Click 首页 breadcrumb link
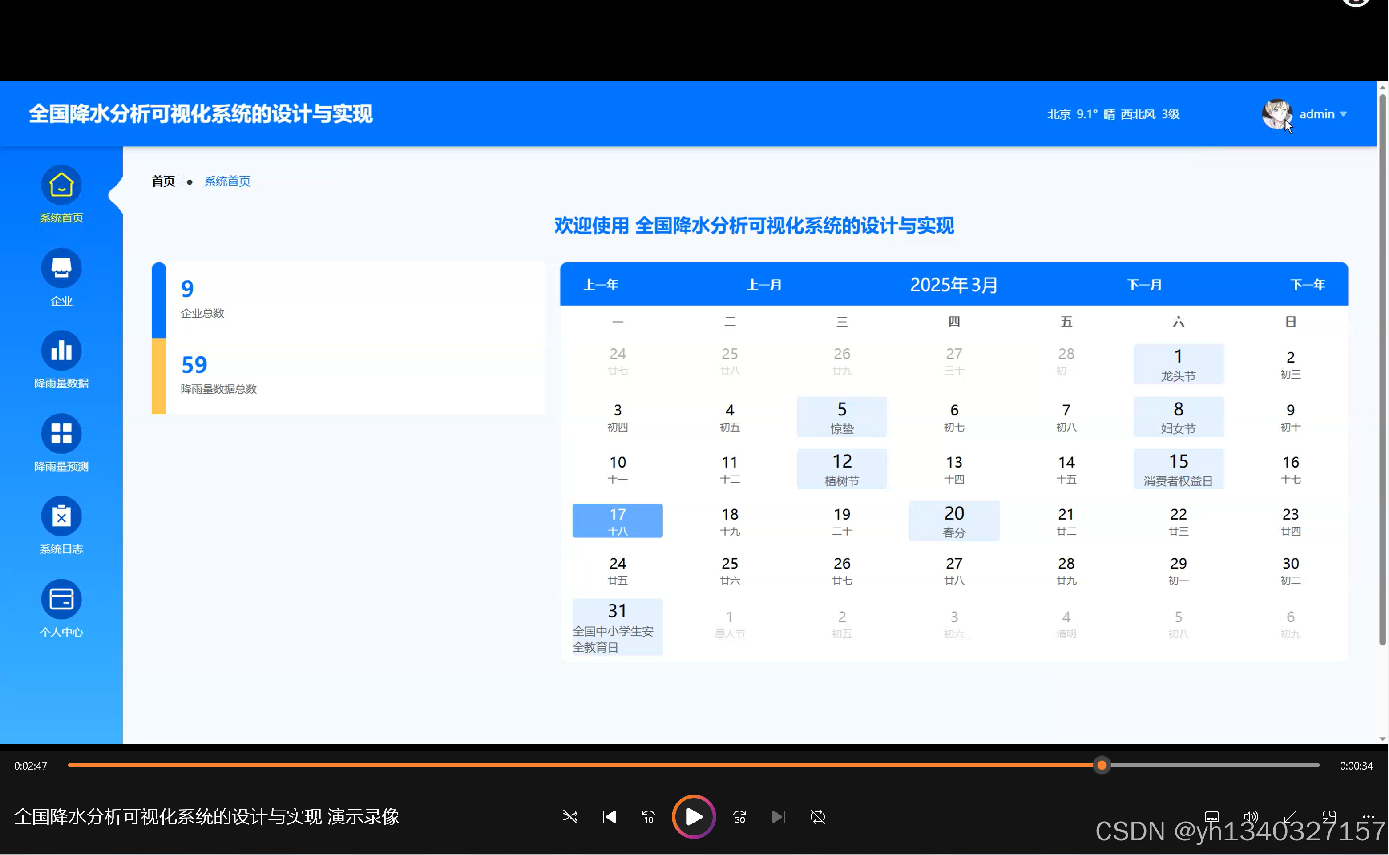Screen dimensions: 1389x855 163,181
